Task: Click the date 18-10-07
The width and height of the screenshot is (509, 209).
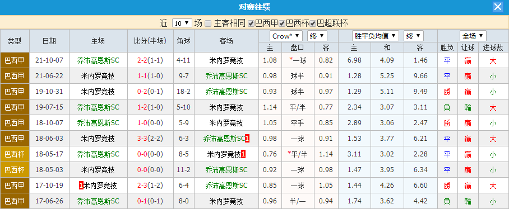Action: (49, 123)
